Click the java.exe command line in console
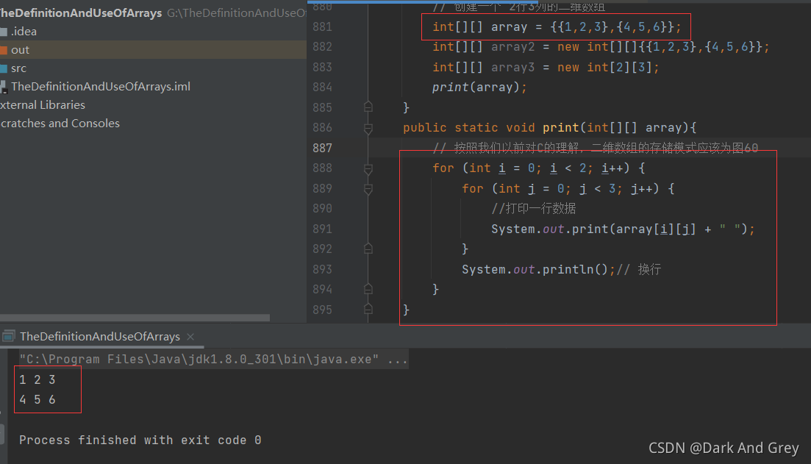811x464 pixels. point(214,359)
